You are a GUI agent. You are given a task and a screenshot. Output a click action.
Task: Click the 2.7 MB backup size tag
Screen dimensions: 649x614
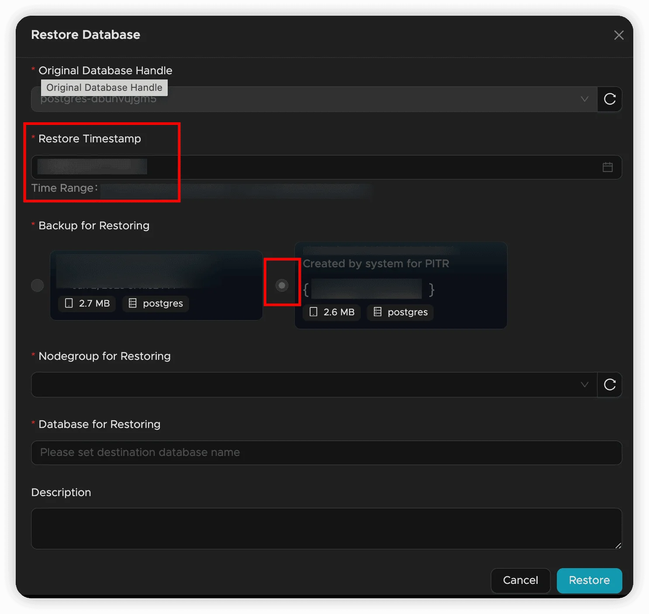tap(87, 304)
